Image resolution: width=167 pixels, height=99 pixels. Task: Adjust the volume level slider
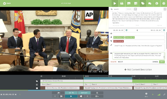click(159, 94)
